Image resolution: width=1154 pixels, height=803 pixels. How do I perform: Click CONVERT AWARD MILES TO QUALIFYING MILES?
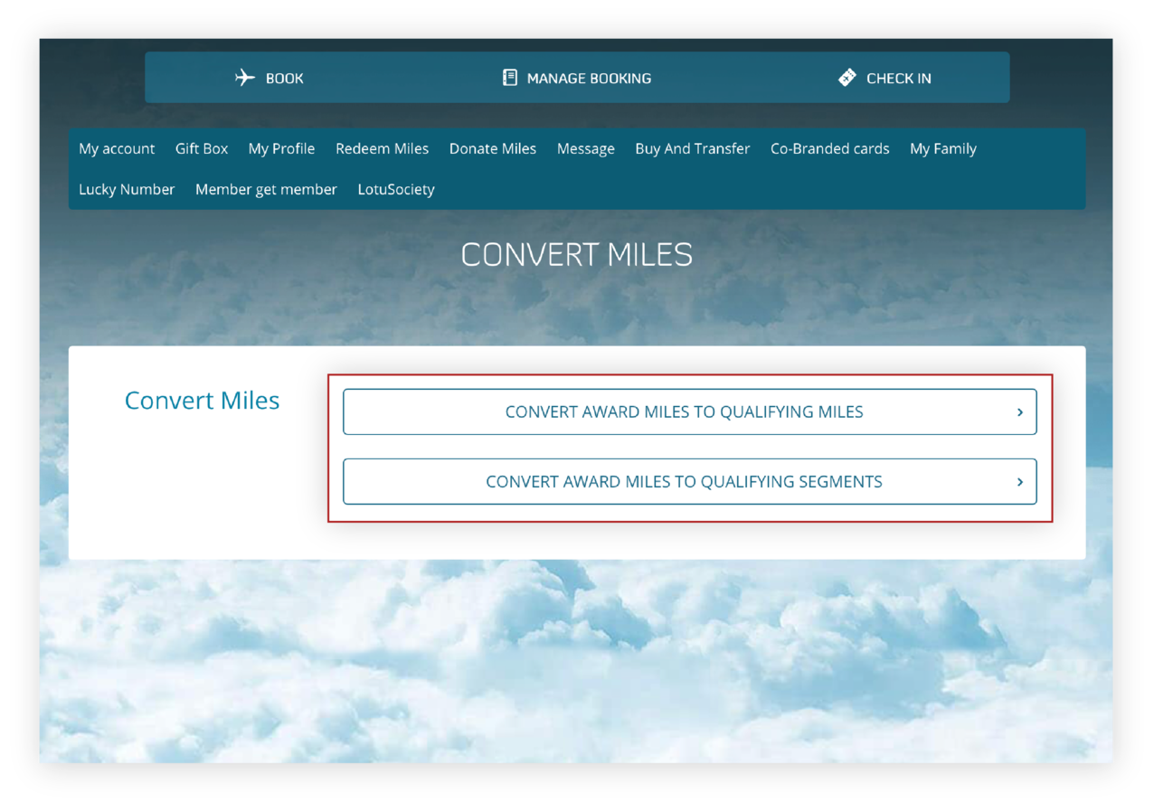pos(685,411)
